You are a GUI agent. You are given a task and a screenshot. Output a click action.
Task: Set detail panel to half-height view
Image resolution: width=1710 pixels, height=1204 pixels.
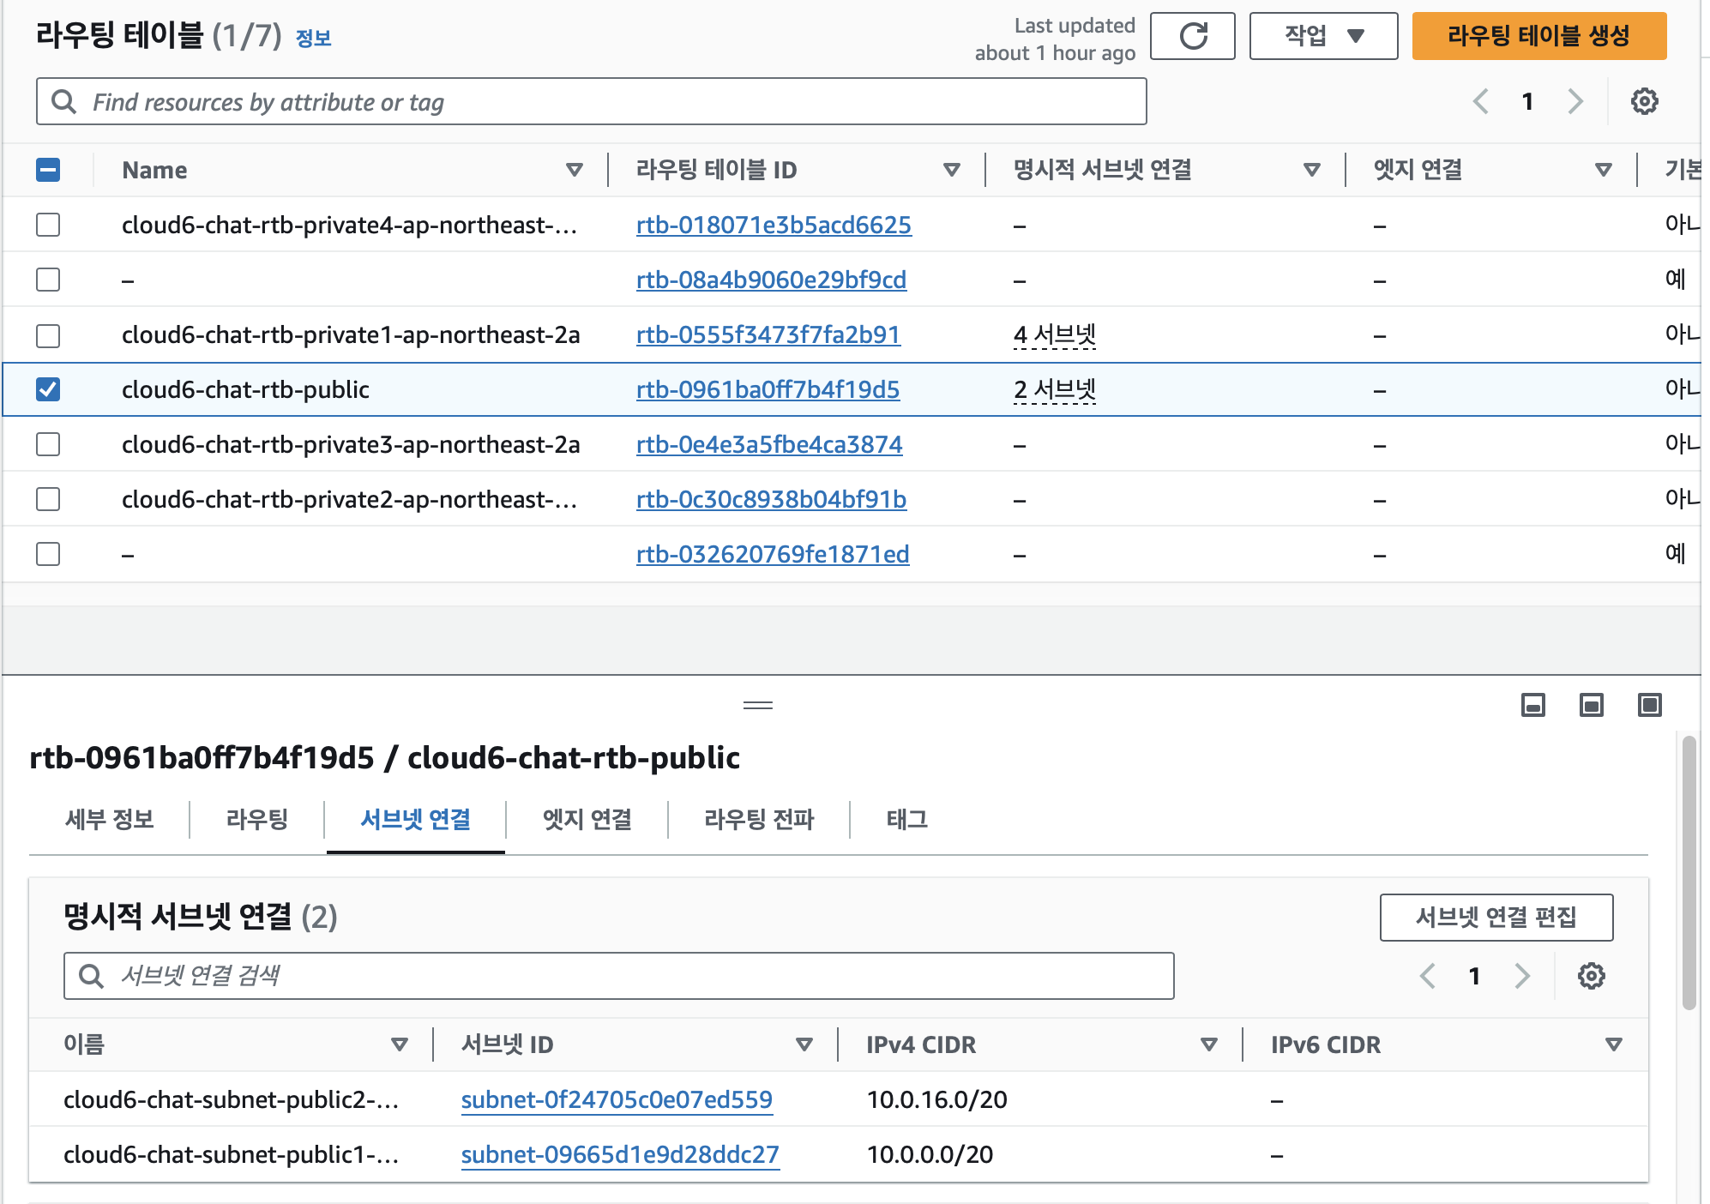coord(1591,705)
